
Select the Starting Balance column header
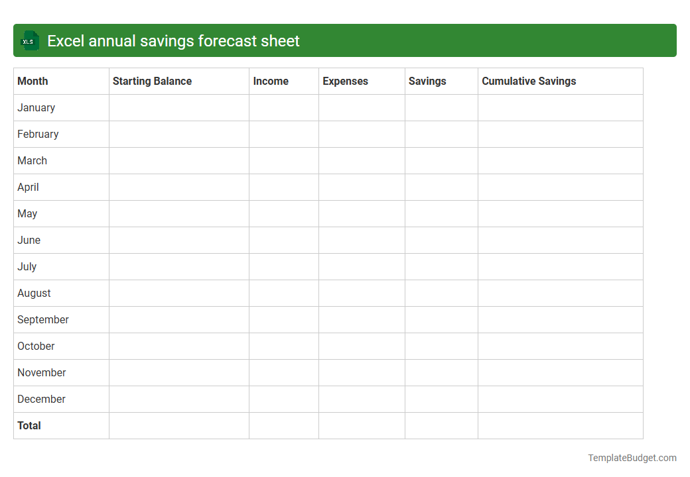(152, 81)
